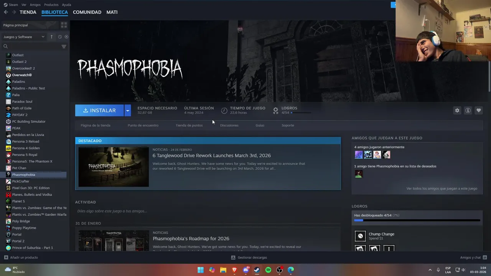Open Discusiones link
The width and height of the screenshot is (491, 276).
pyautogui.click(x=229, y=125)
